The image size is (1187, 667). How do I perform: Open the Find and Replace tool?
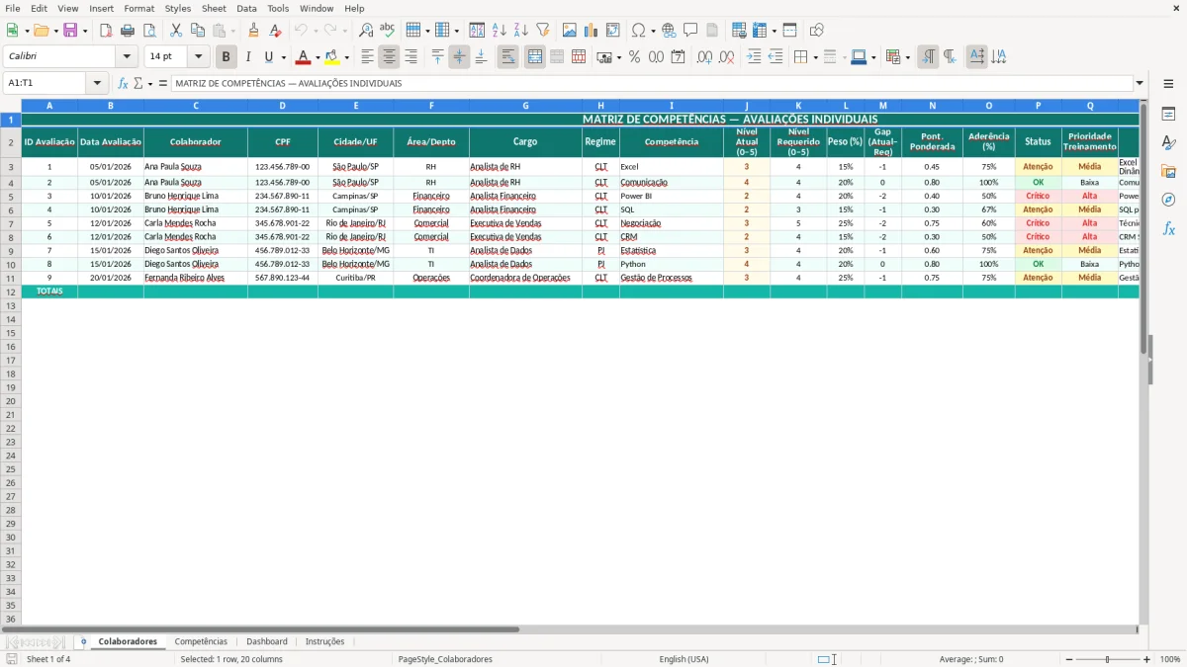click(x=364, y=30)
